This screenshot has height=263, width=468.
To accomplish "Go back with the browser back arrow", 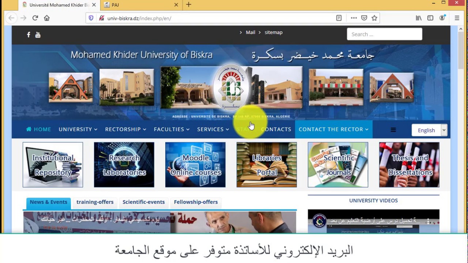I will pos(11,18).
